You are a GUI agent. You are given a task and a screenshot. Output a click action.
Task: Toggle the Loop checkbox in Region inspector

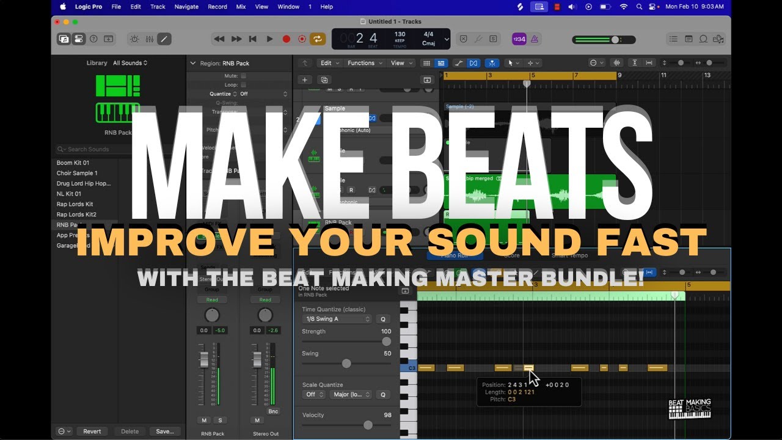243,85
